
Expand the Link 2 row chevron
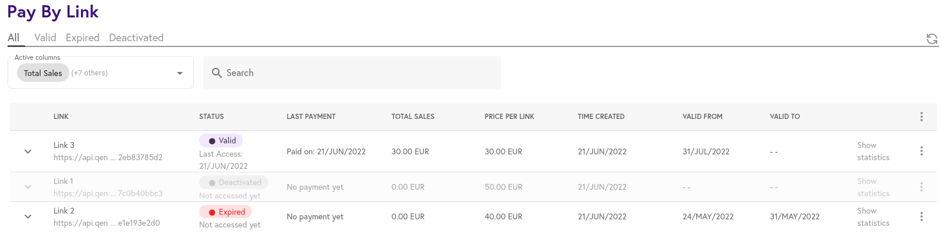(x=28, y=216)
